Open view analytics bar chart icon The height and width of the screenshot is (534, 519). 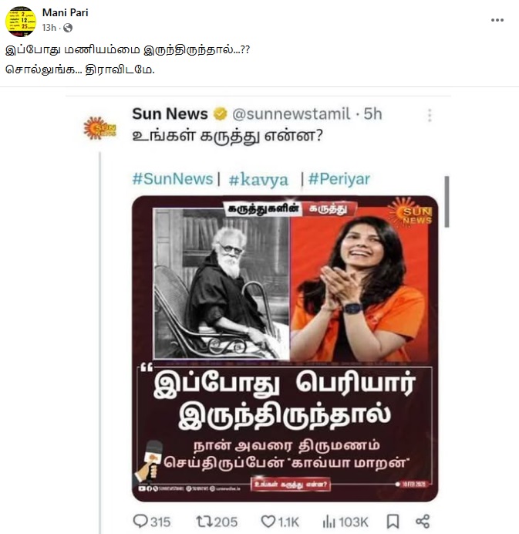[x=329, y=522]
